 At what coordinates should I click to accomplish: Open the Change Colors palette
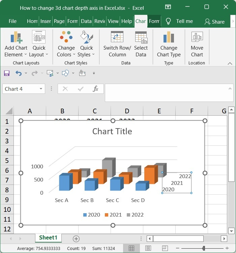[x=66, y=44]
